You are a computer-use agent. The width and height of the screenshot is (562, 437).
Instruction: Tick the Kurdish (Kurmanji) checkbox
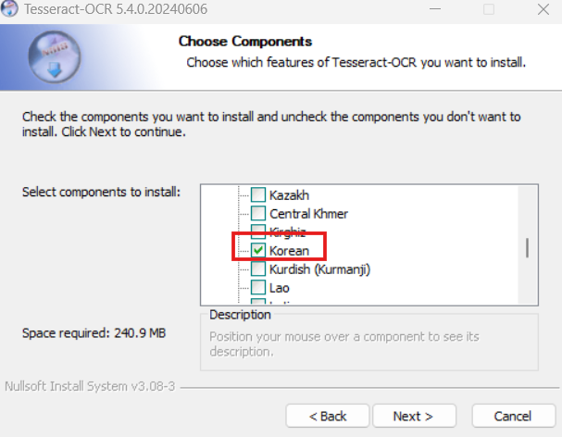point(258,268)
